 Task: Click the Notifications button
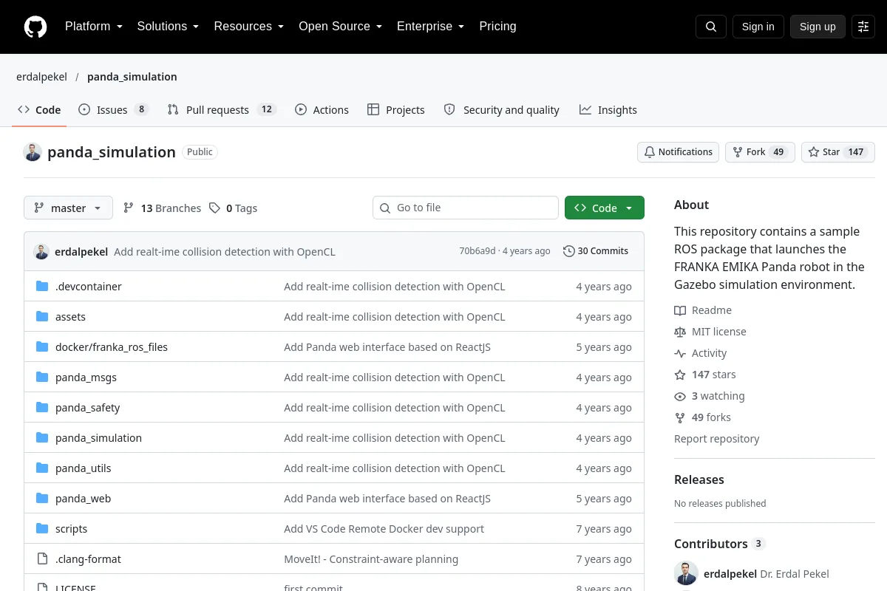[x=678, y=152]
